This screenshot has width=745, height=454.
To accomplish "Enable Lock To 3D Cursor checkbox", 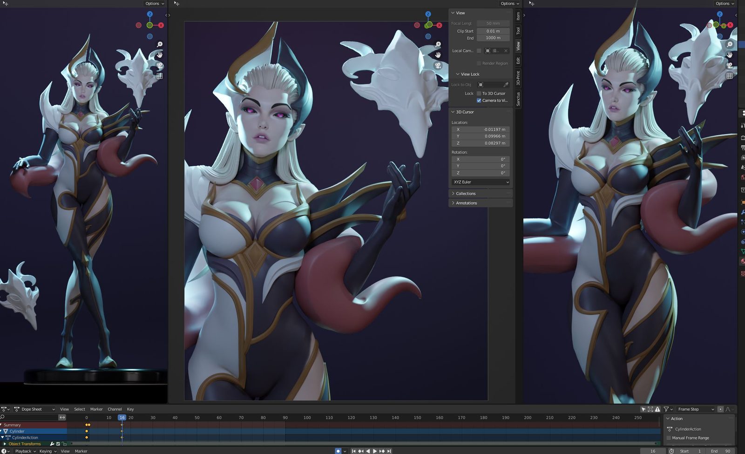I will [479, 94].
